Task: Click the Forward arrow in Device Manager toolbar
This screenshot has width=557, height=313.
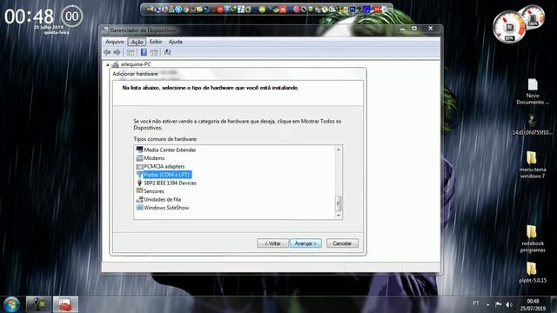Action: click(117, 52)
